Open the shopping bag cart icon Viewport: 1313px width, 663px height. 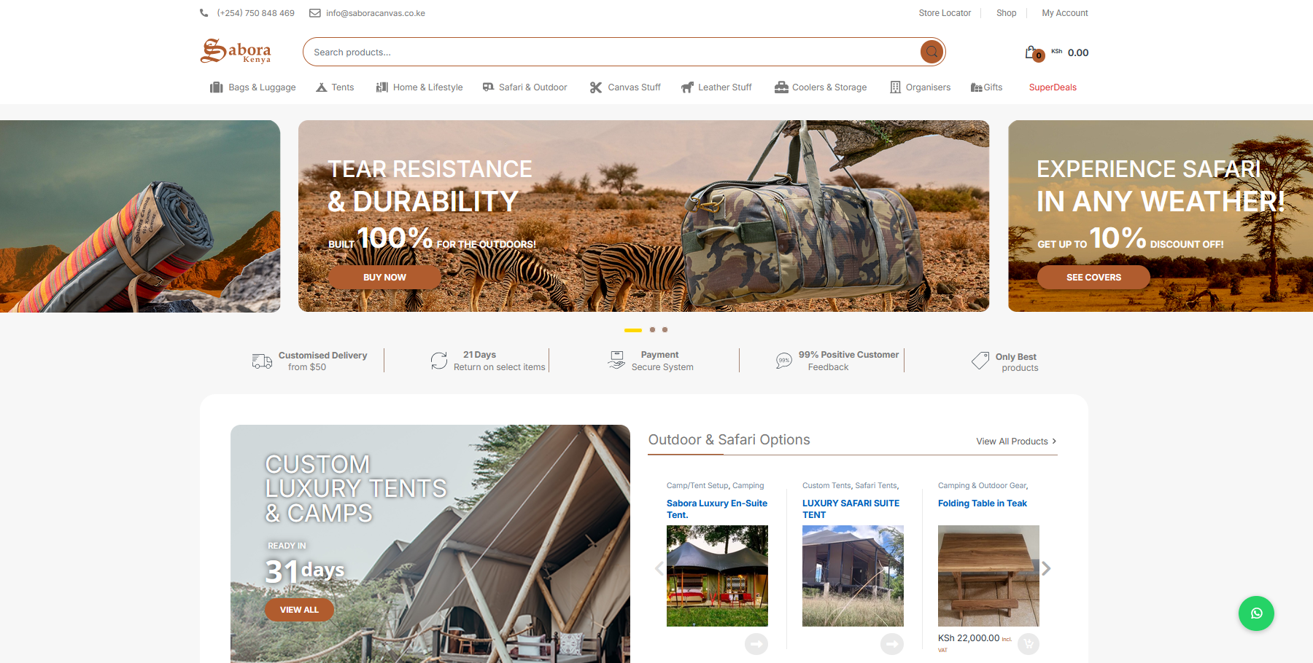[1034, 52]
